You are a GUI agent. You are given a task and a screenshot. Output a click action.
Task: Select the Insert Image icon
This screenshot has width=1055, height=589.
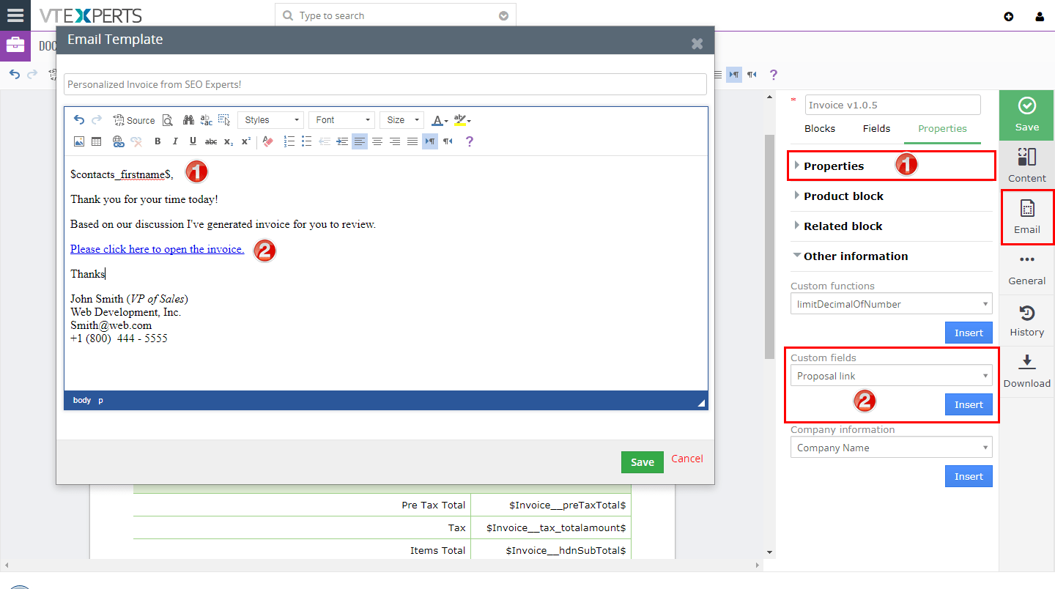[78, 141]
